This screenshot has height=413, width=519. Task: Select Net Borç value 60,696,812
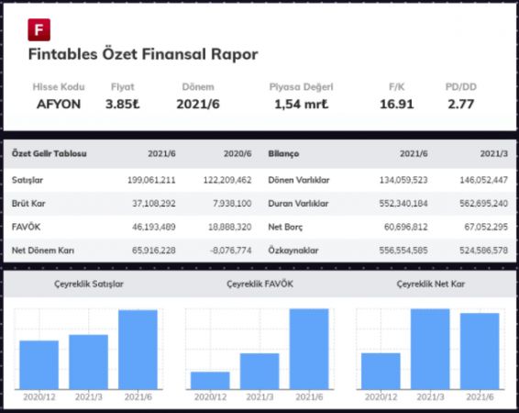406,228
